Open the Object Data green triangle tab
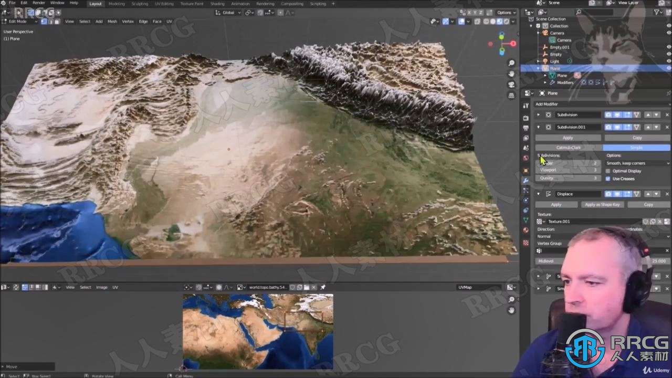The width and height of the screenshot is (672, 378). (x=526, y=220)
